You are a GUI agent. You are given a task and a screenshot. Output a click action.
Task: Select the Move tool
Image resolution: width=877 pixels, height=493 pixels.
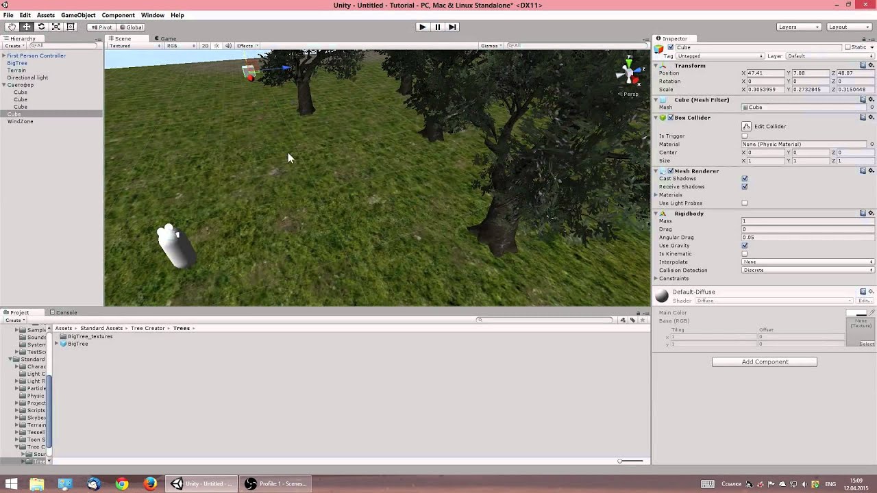26,27
